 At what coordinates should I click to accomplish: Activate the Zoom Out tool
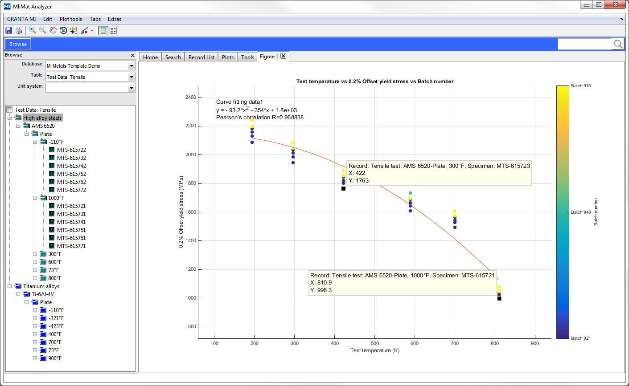42,30
